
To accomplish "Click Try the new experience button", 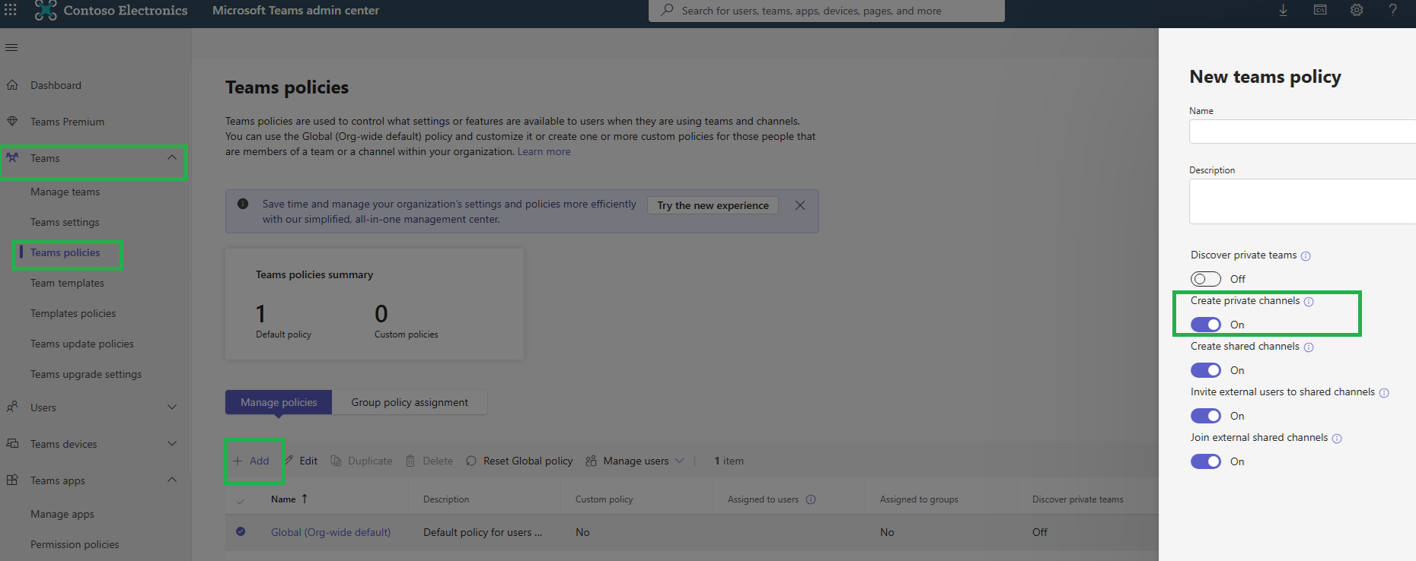I will [713, 205].
